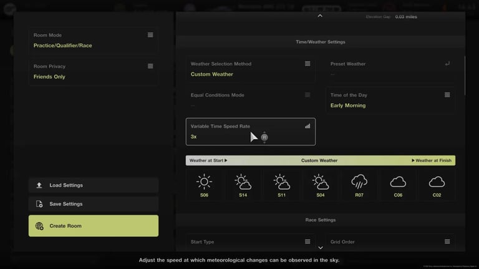The image size is (479, 269).
Task: Click the R stick indicator icon
Action: click(264, 137)
